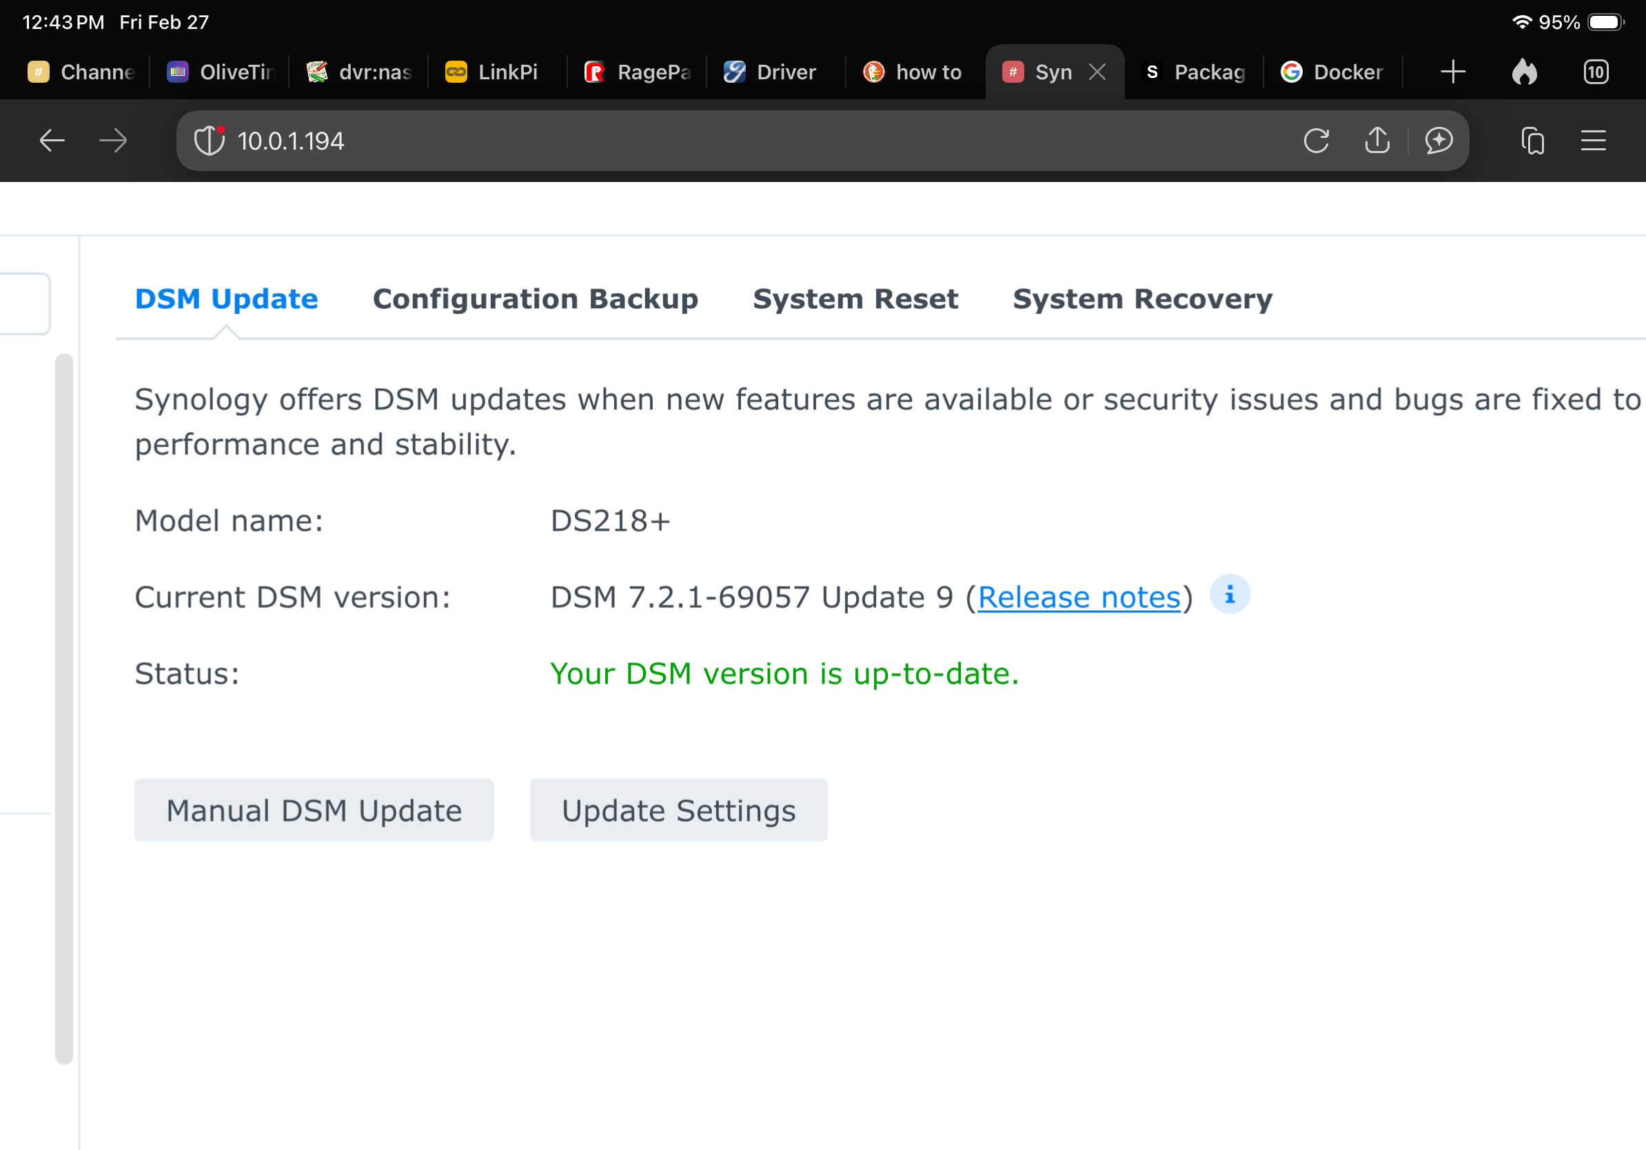Tap the fire burn-data icon

coord(1524,72)
